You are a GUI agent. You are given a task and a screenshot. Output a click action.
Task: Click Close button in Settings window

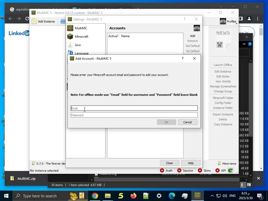click(x=169, y=163)
